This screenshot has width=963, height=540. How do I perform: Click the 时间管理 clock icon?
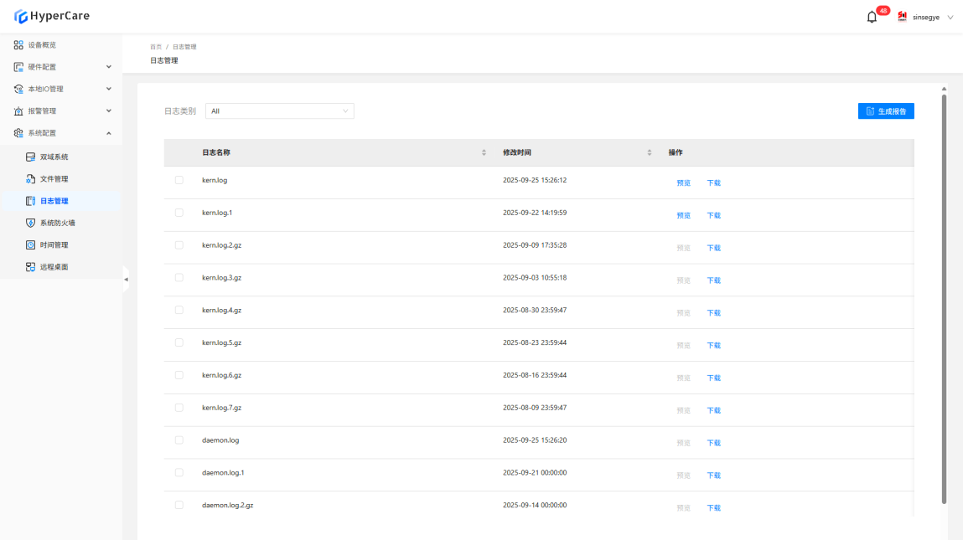click(31, 245)
